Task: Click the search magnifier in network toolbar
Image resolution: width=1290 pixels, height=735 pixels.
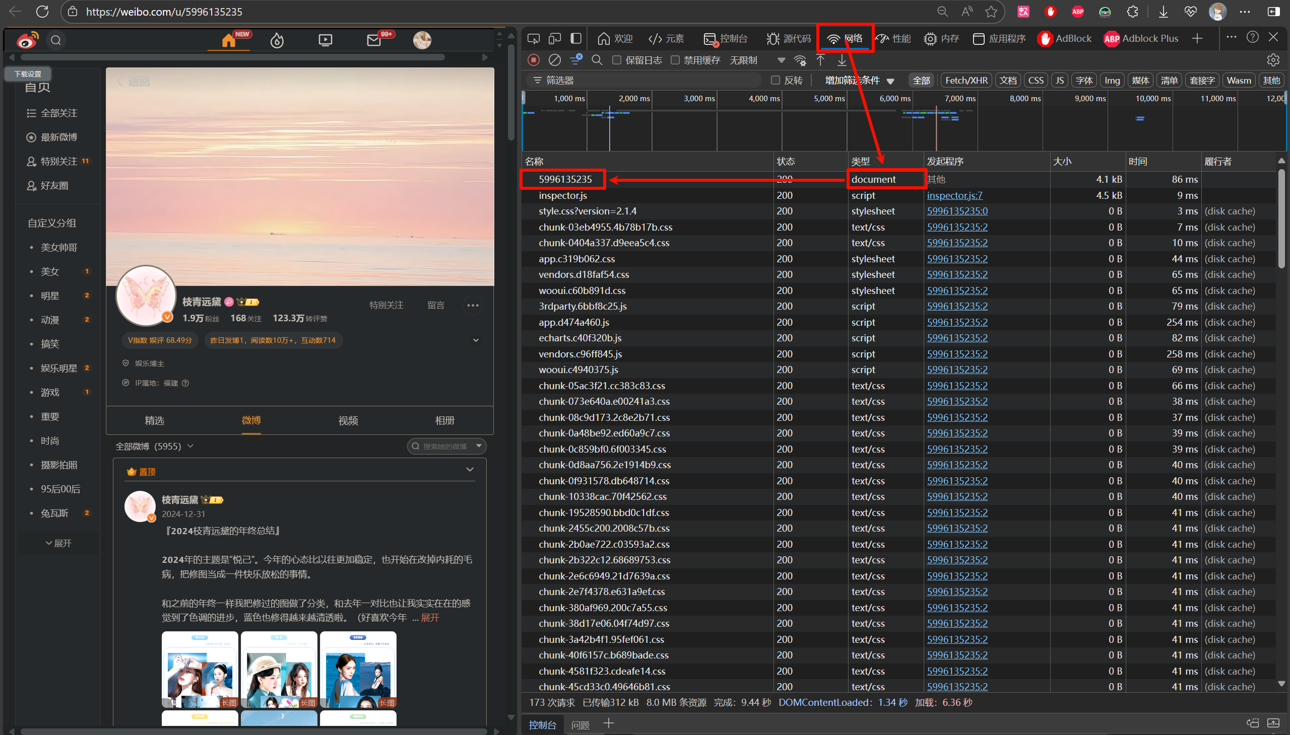Action: pyautogui.click(x=597, y=60)
